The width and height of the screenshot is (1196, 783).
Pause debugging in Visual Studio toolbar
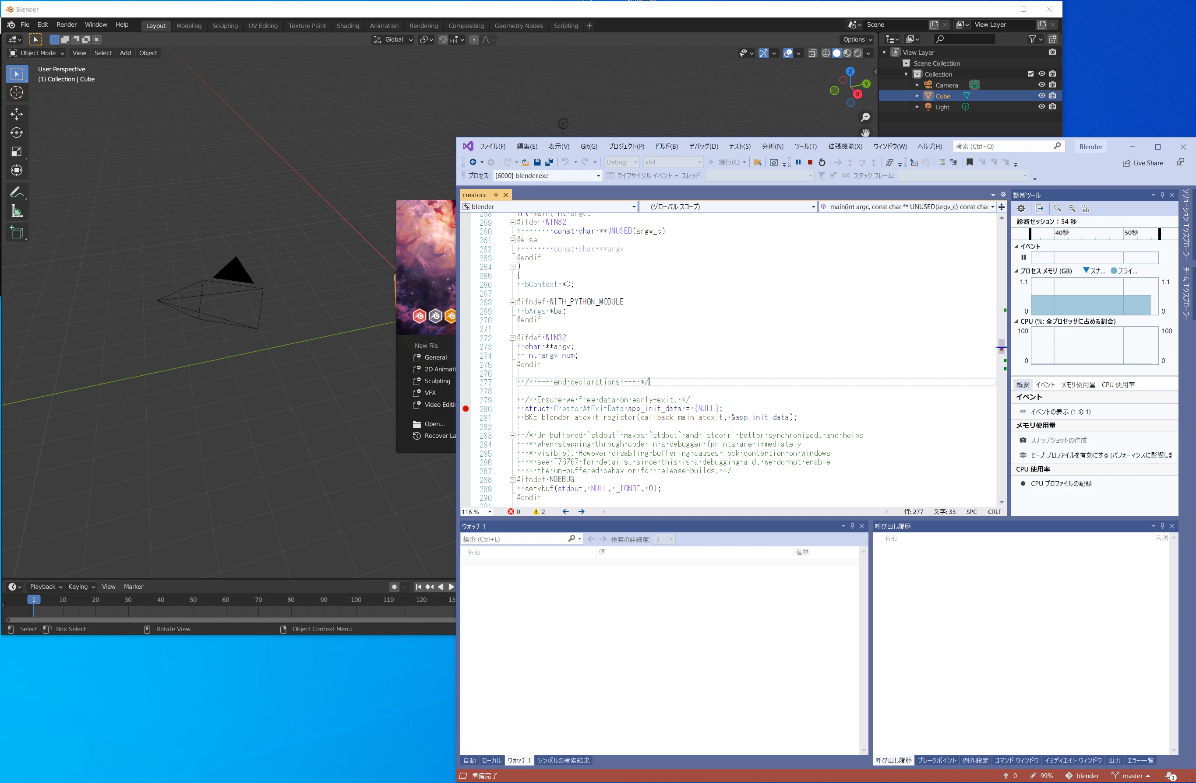click(x=798, y=162)
